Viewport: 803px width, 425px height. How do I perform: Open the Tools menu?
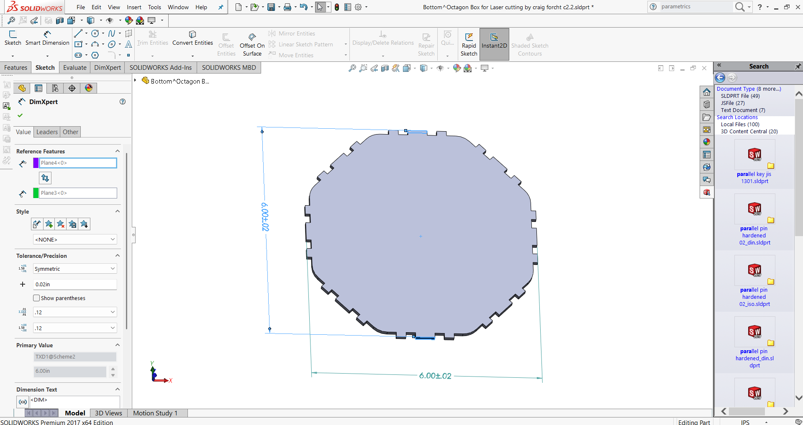click(154, 7)
